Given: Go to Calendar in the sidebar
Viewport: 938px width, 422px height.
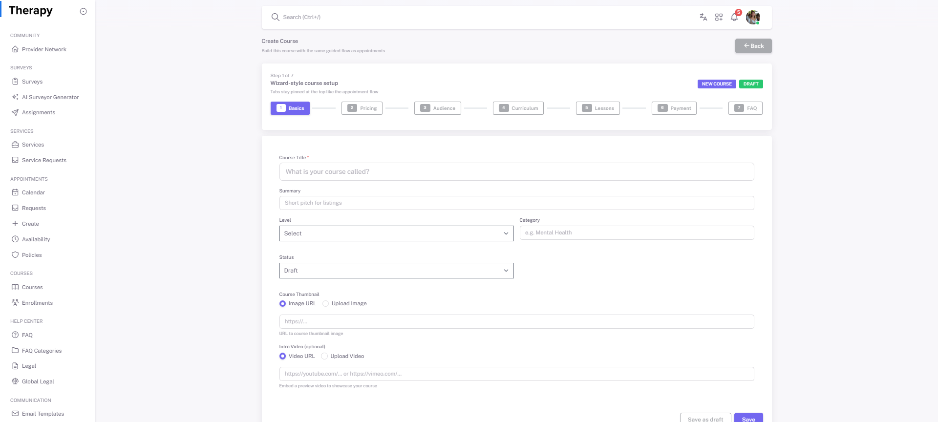Looking at the screenshot, I should [x=33, y=192].
